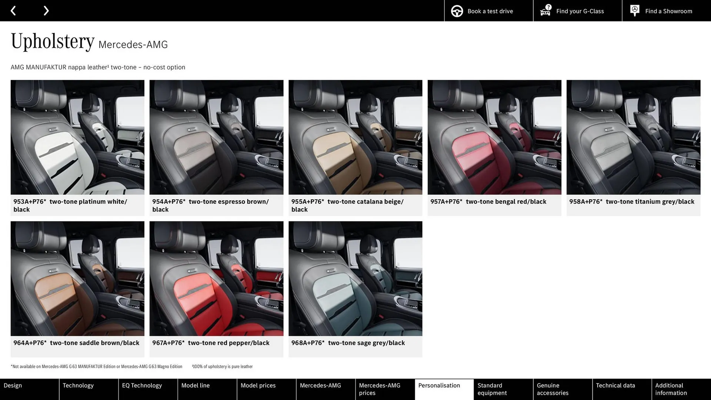Navigate to Genuine accessories

point(552,389)
